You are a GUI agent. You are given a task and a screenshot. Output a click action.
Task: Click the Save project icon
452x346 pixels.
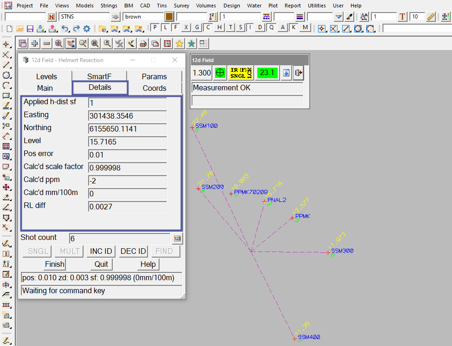(x=30, y=29)
